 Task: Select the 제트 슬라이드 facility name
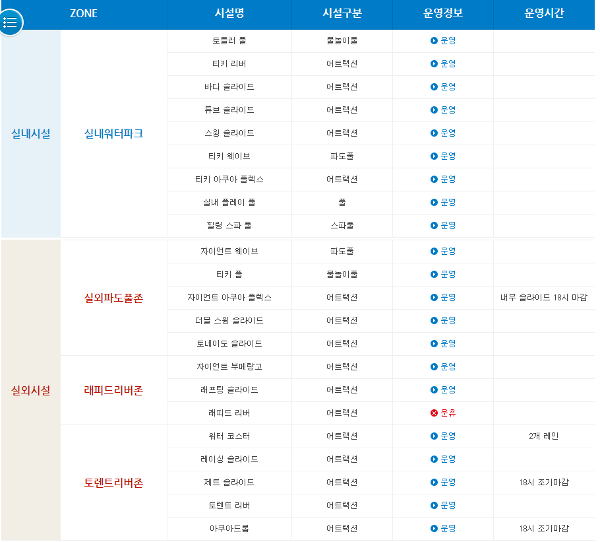point(229,482)
